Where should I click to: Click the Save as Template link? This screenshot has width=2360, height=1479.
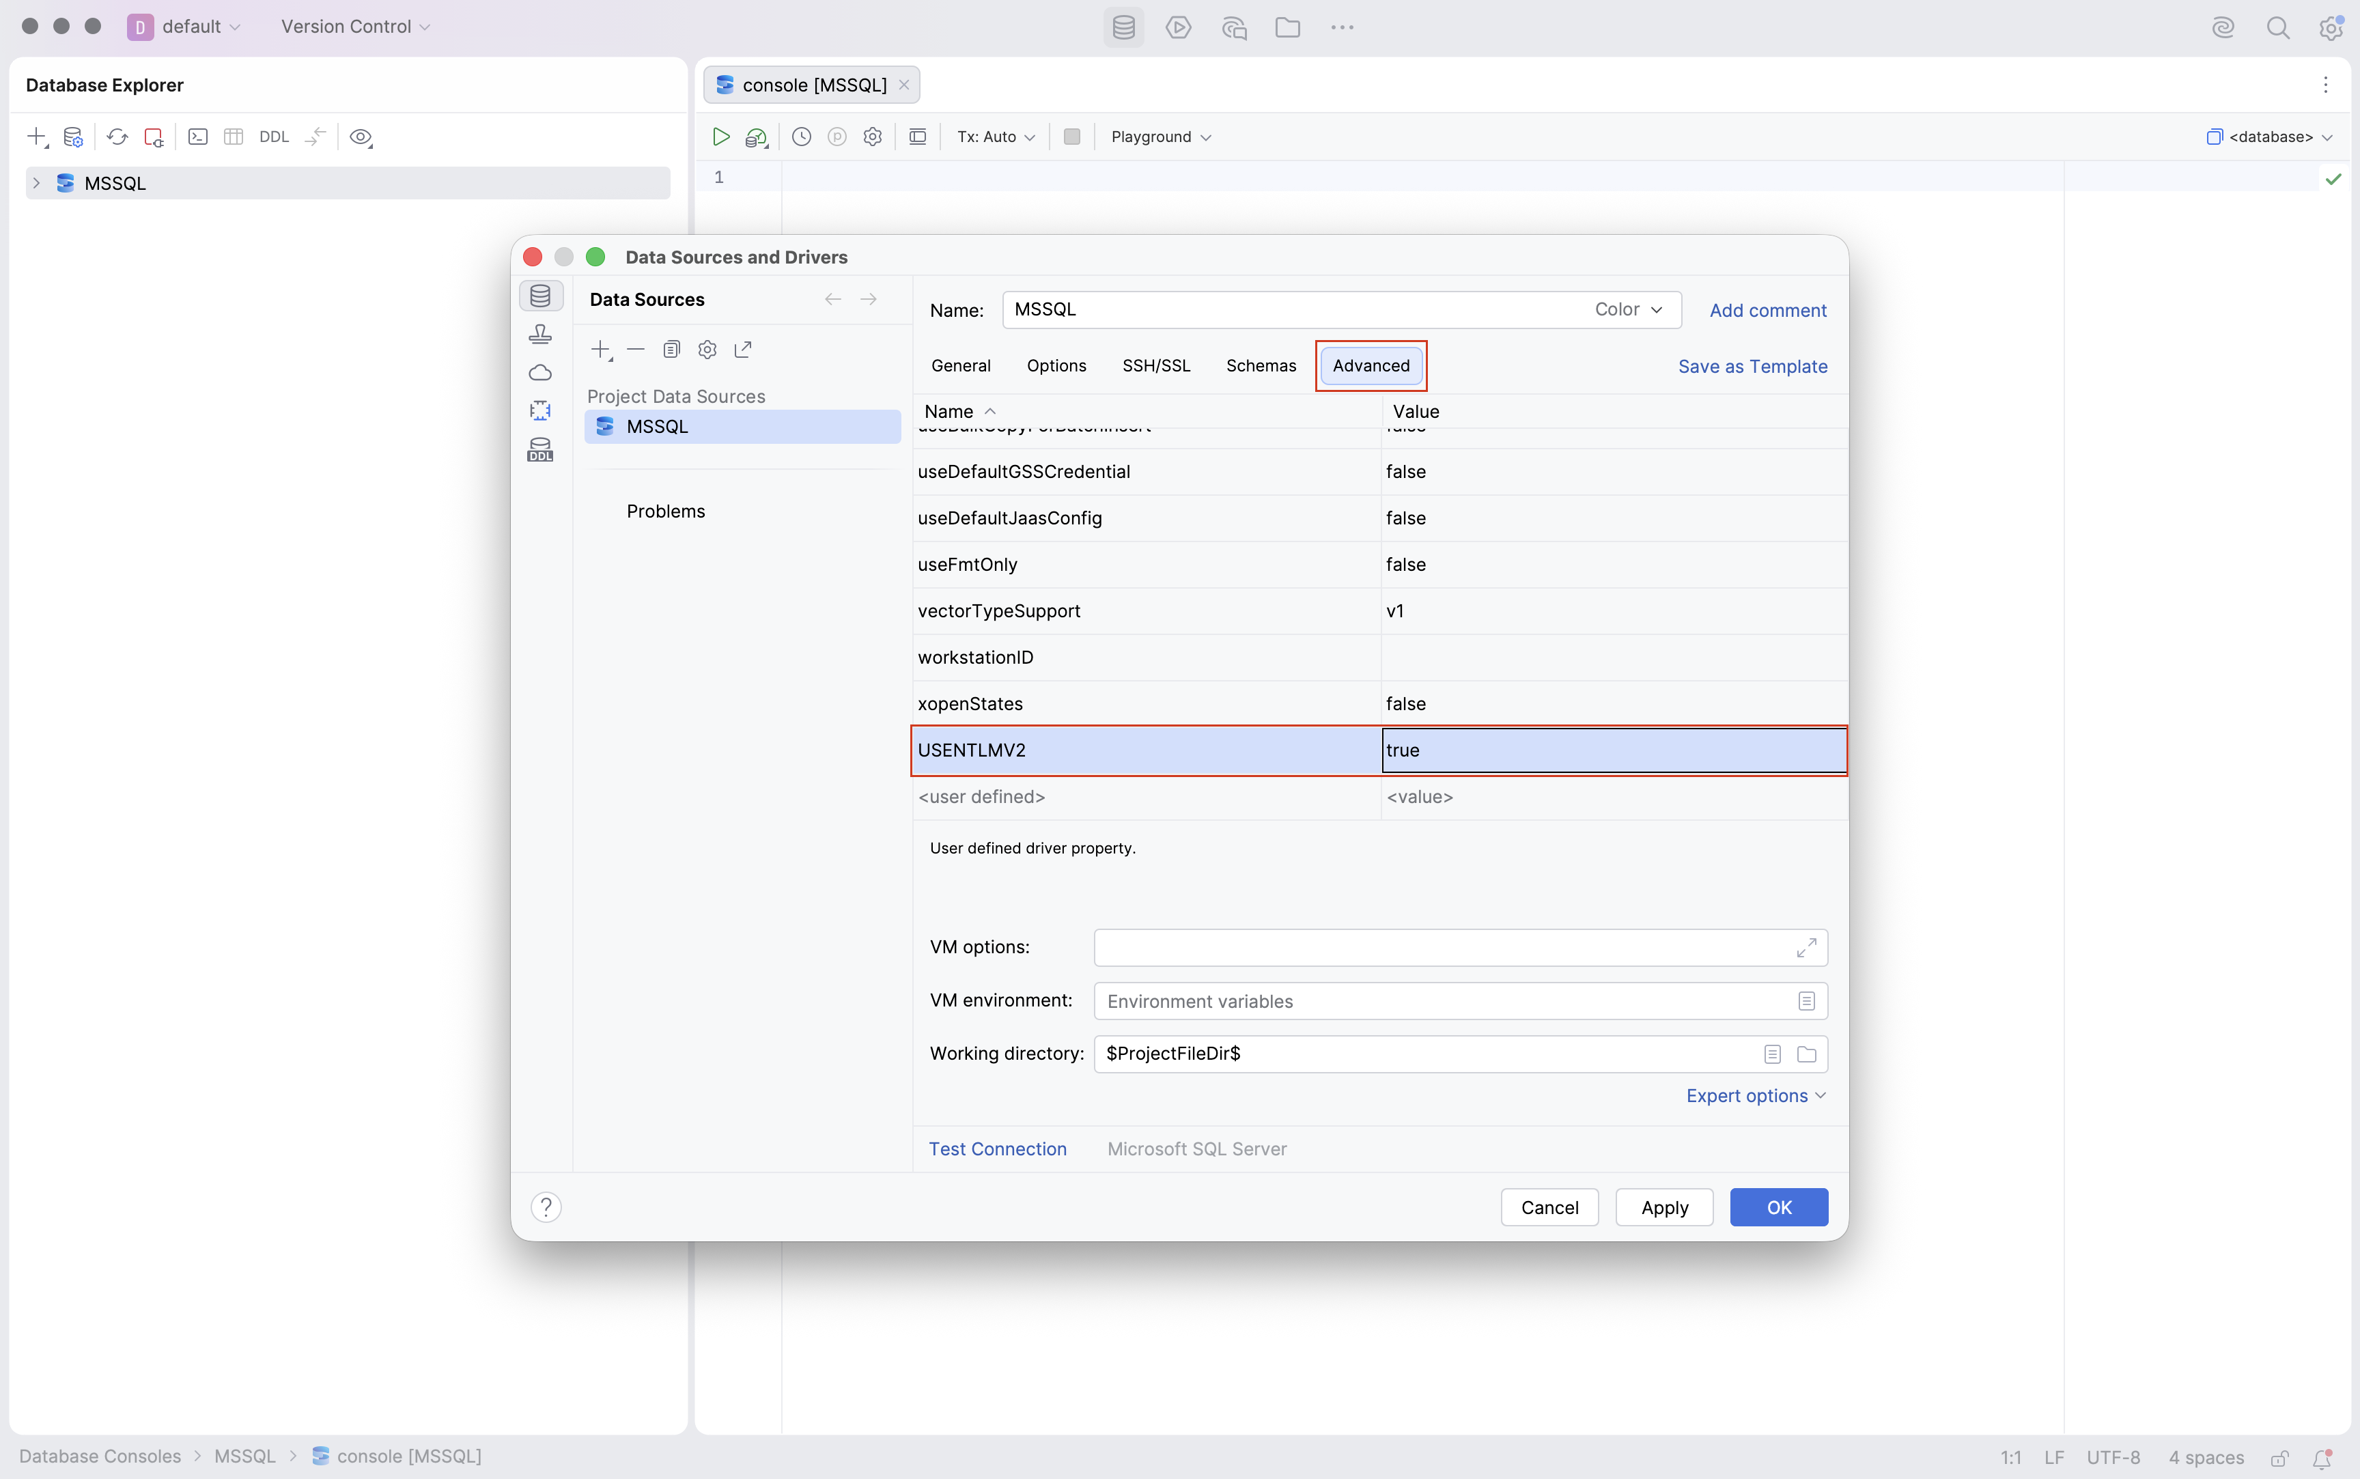tap(1753, 366)
